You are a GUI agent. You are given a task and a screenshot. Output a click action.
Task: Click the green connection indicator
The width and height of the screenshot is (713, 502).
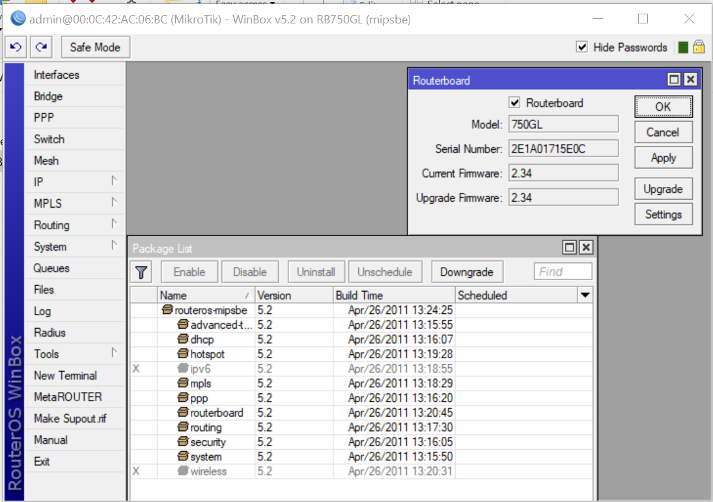683,47
